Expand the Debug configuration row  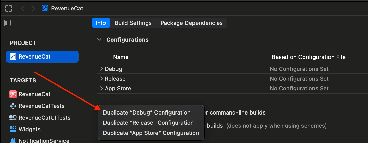click(101, 69)
